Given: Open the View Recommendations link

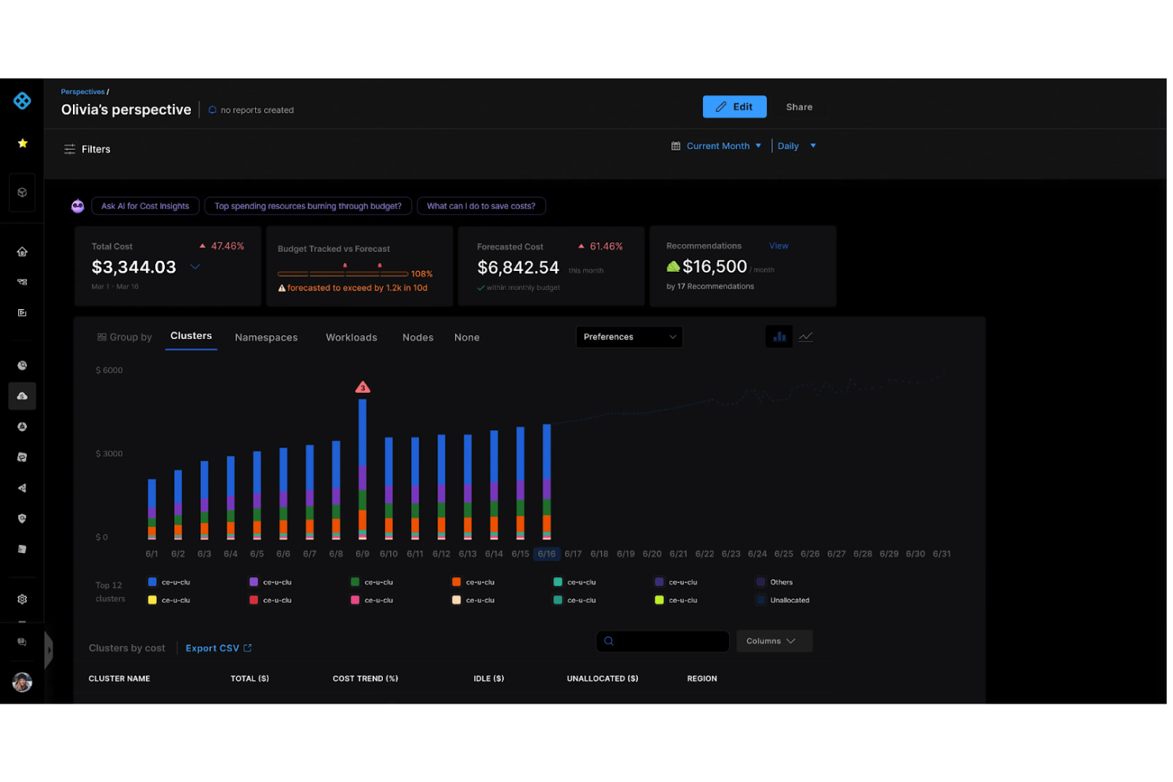Looking at the screenshot, I should coord(778,246).
